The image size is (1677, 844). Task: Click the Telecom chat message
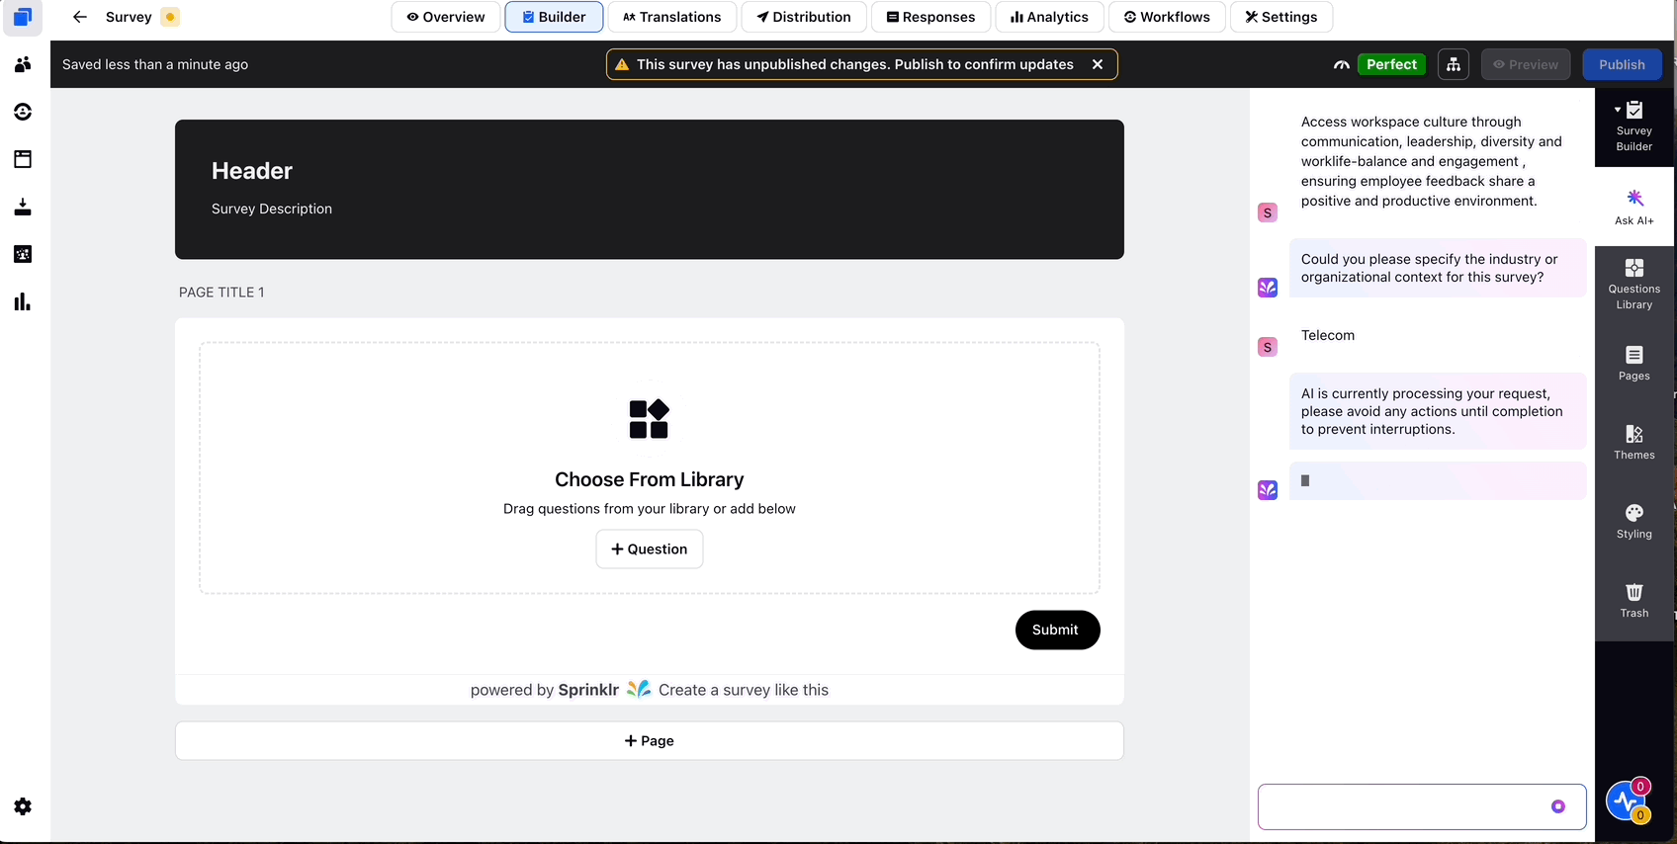point(1328,335)
